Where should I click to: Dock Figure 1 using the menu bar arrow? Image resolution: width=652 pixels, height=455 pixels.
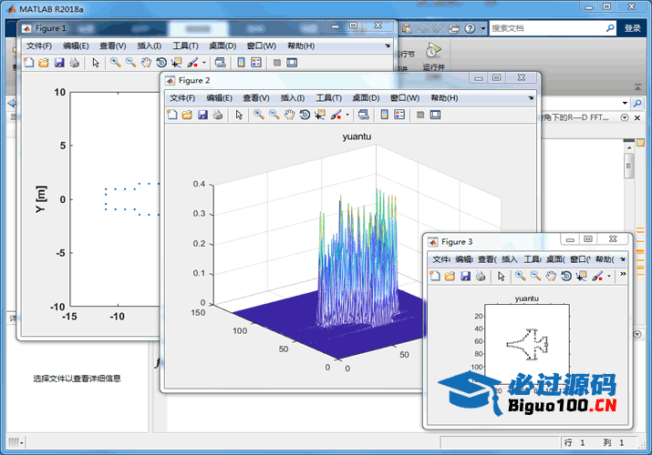[x=388, y=45]
